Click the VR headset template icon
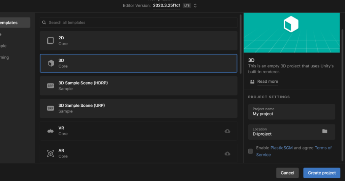This screenshot has height=181, width=345. 51,131
